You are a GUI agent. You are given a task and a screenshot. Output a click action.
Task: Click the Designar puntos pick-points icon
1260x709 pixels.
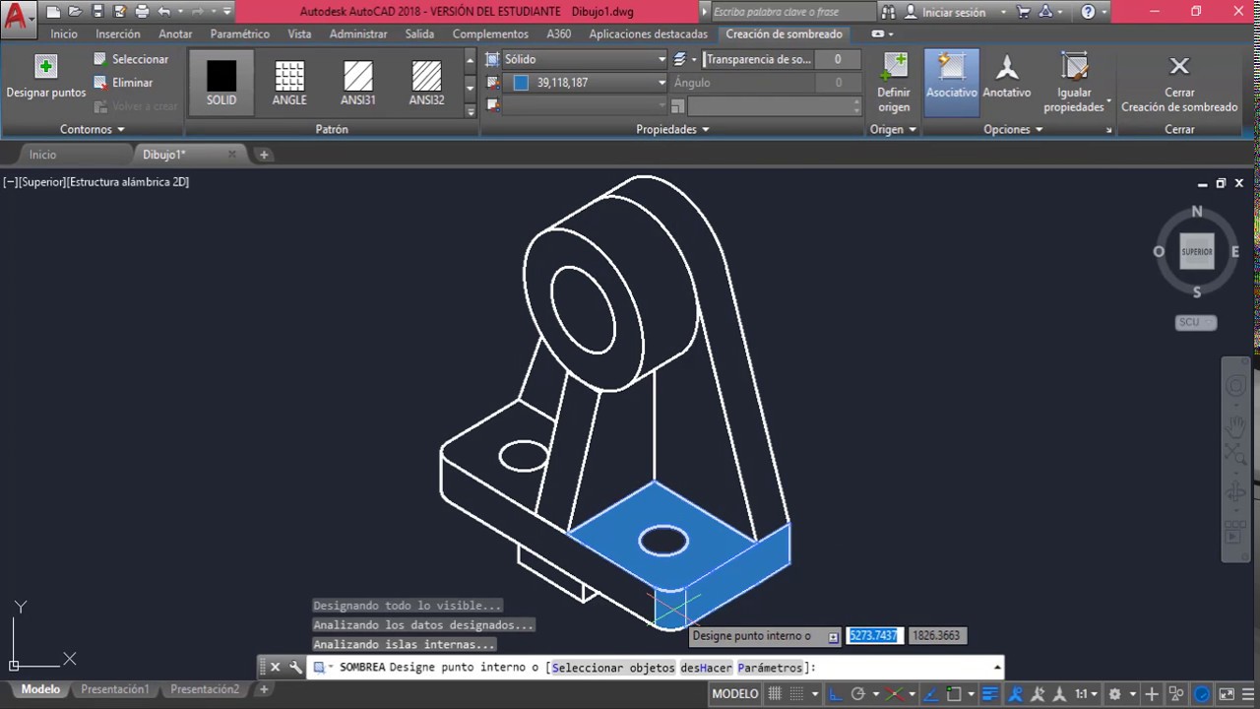45,67
